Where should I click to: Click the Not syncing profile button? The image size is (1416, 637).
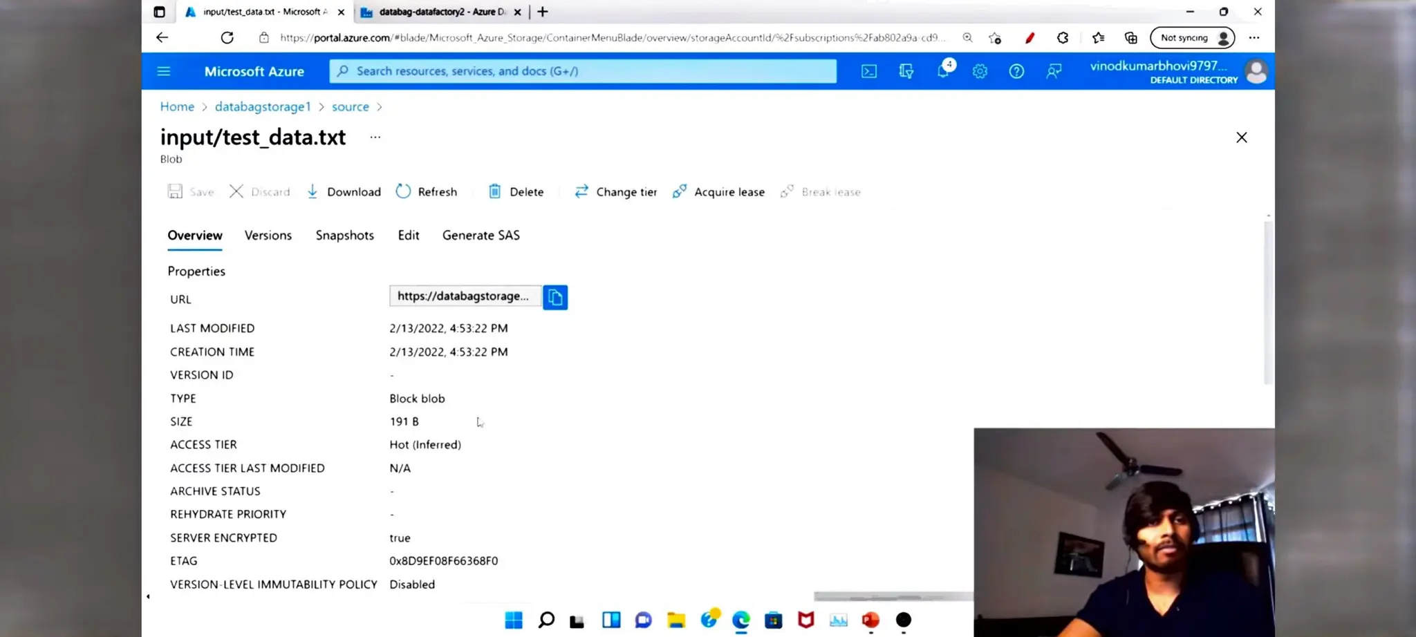pyautogui.click(x=1193, y=38)
